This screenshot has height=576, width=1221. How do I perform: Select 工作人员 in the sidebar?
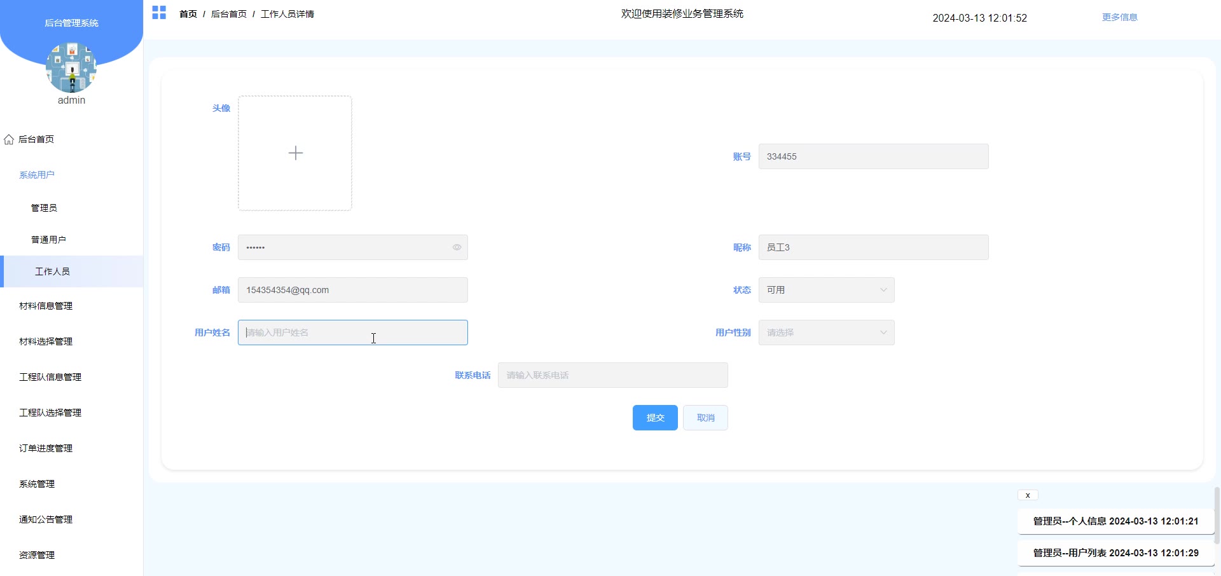(71, 271)
